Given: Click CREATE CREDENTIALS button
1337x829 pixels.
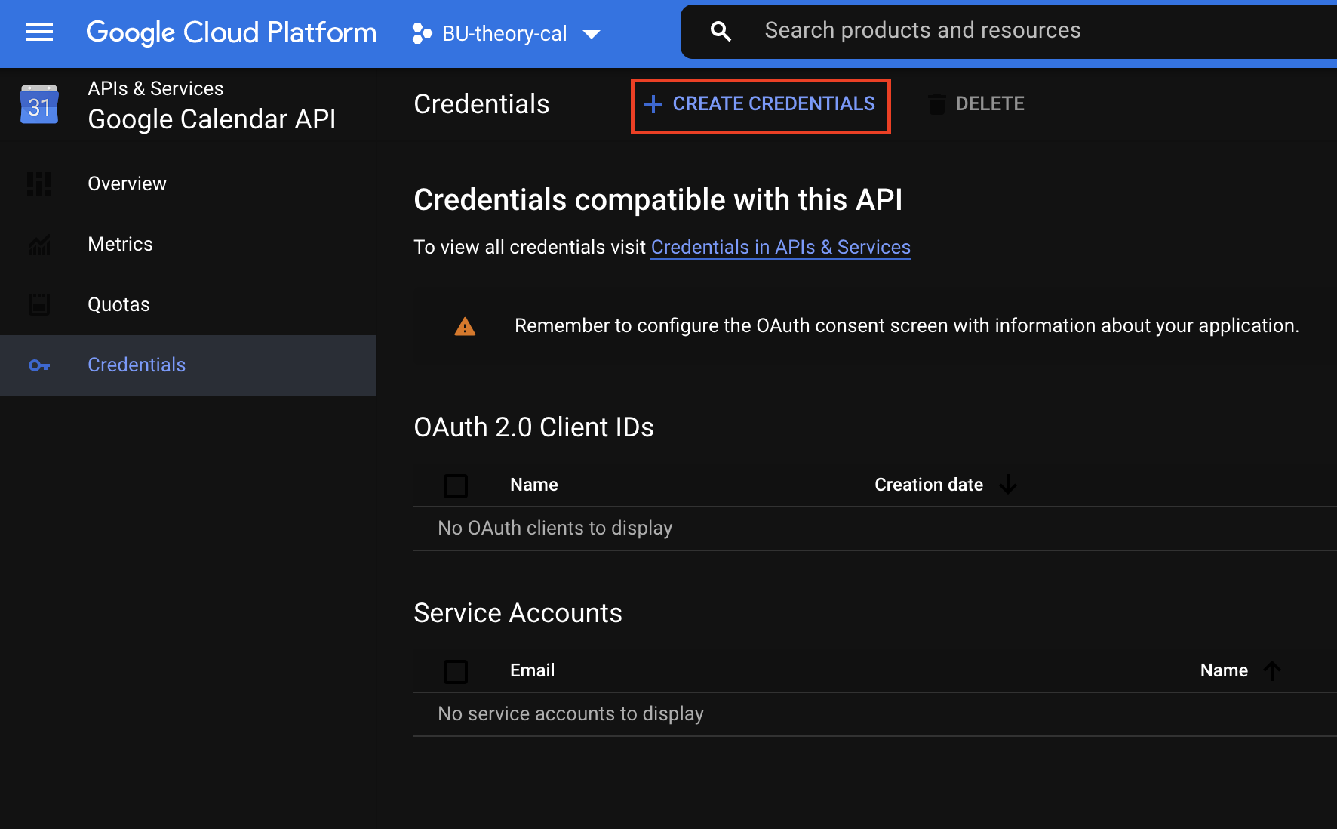Looking at the screenshot, I should (x=761, y=104).
